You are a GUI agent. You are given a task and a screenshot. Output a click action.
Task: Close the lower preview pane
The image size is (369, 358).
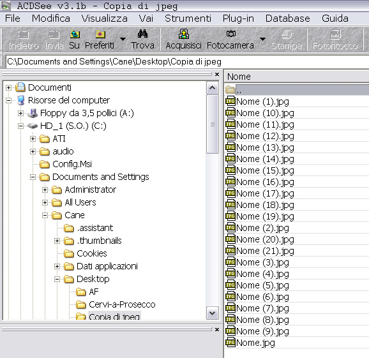click(217, 329)
